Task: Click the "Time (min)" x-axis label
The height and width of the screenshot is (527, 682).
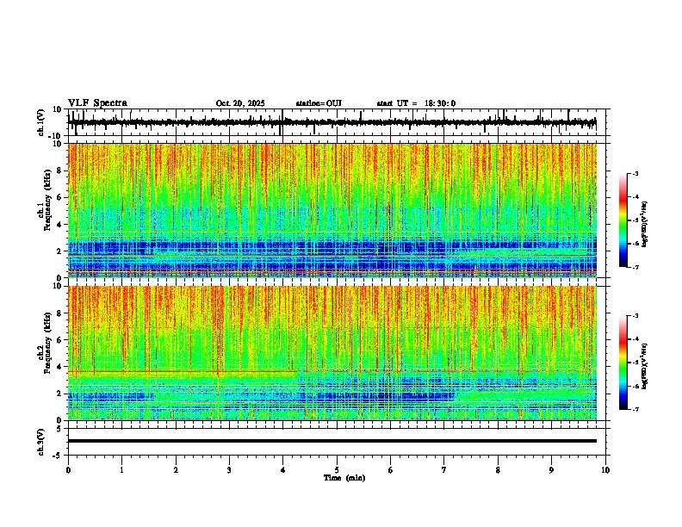Action: [x=344, y=478]
